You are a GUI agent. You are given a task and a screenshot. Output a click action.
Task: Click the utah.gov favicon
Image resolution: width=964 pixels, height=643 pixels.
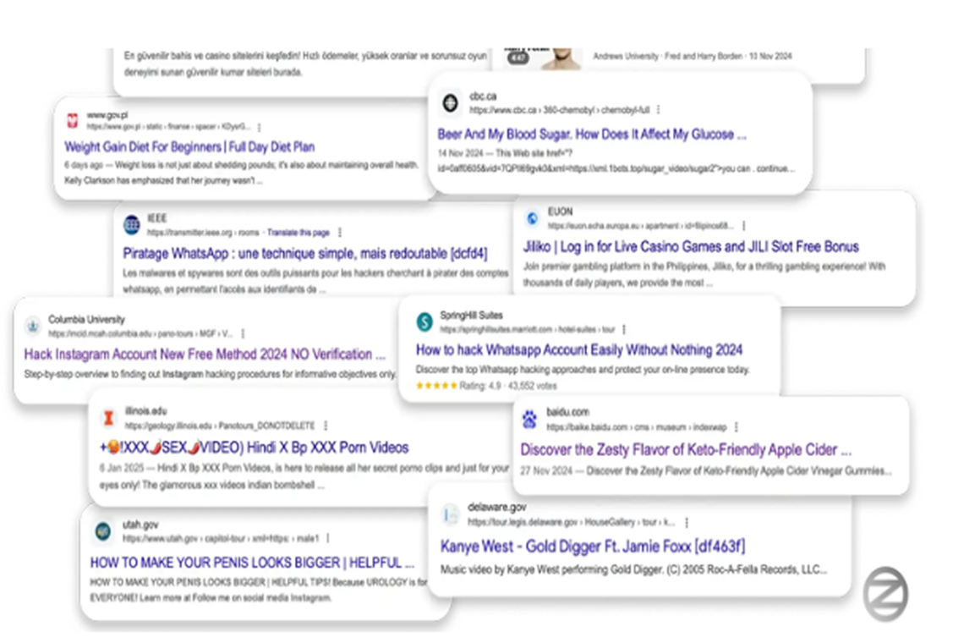coord(103,530)
